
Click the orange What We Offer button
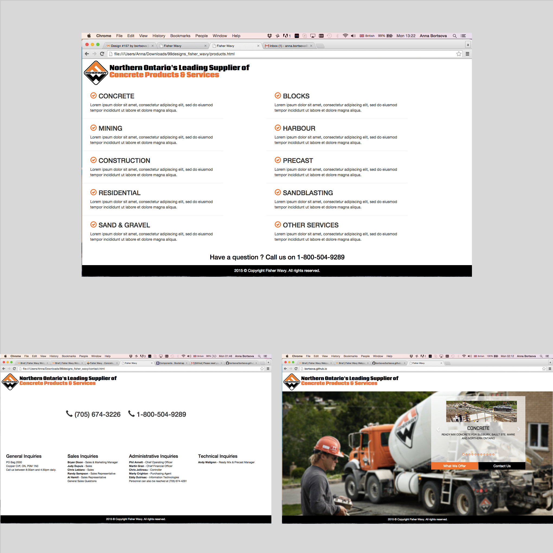pyautogui.click(x=454, y=466)
